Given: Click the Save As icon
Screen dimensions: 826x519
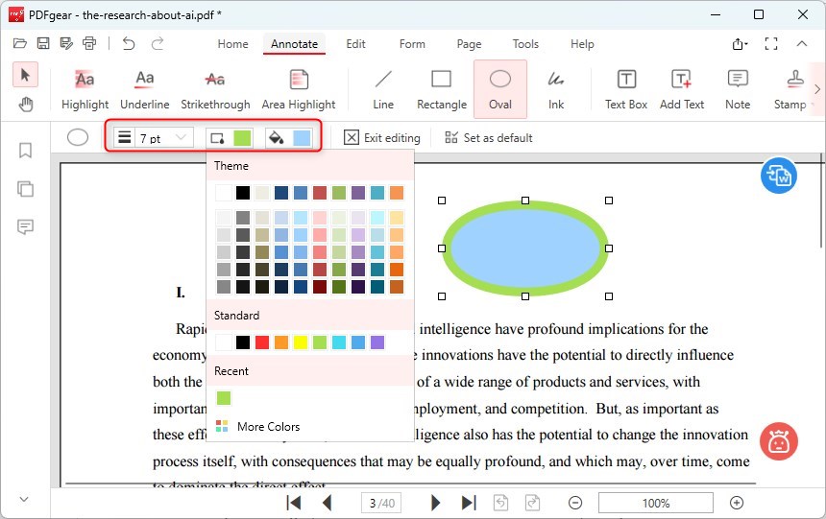Looking at the screenshot, I should [66, 44].
